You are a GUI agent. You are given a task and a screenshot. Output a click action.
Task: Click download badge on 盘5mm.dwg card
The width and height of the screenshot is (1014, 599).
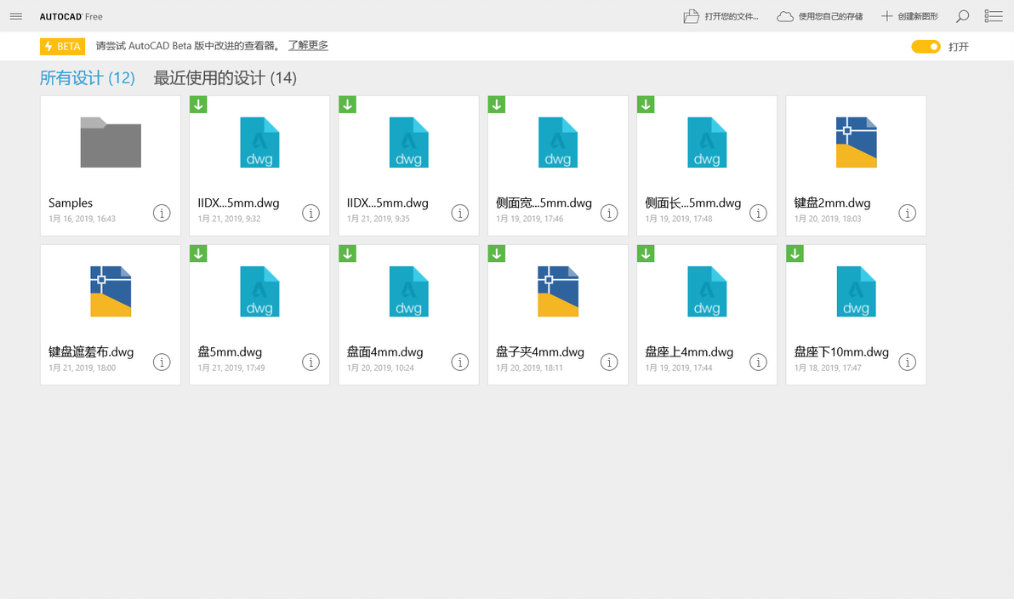(x=198, y=254)
